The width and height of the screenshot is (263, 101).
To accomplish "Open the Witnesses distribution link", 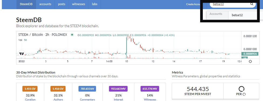I will coord(150,99).
